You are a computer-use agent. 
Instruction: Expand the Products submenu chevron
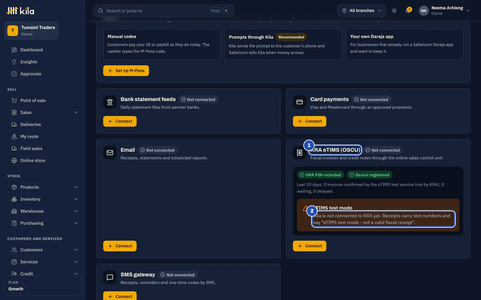pos(76,187)
